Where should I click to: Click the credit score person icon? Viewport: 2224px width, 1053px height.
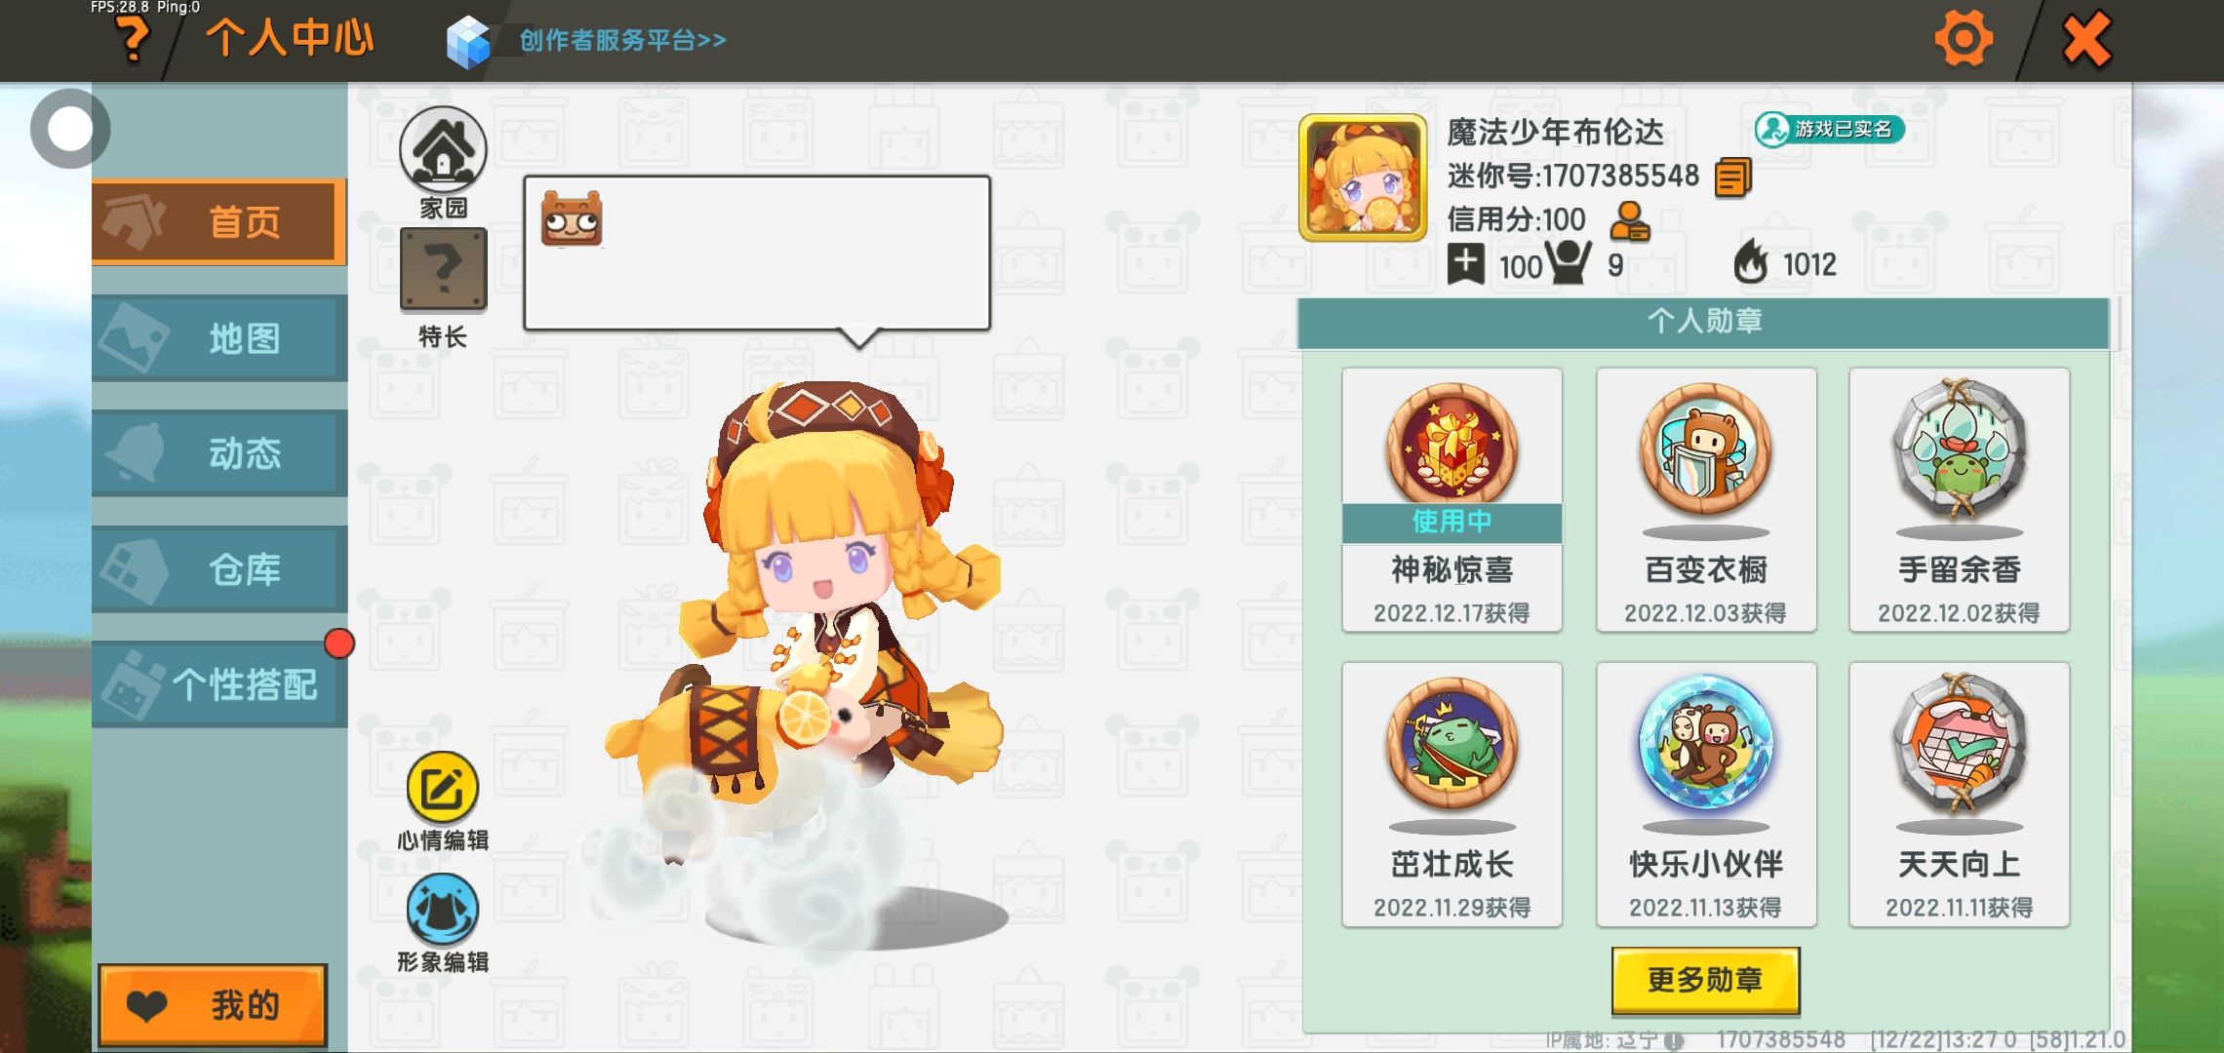(1629, 221)
